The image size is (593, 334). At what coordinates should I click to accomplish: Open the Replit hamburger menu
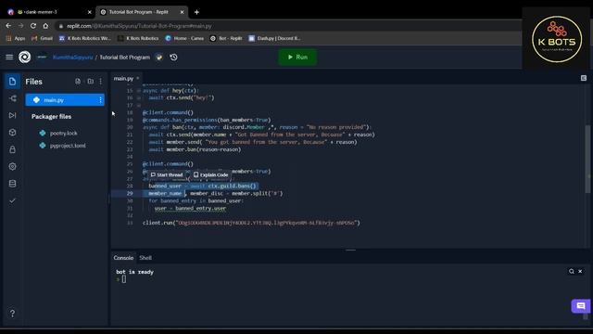pyautogui.click(x=9, y=58)
